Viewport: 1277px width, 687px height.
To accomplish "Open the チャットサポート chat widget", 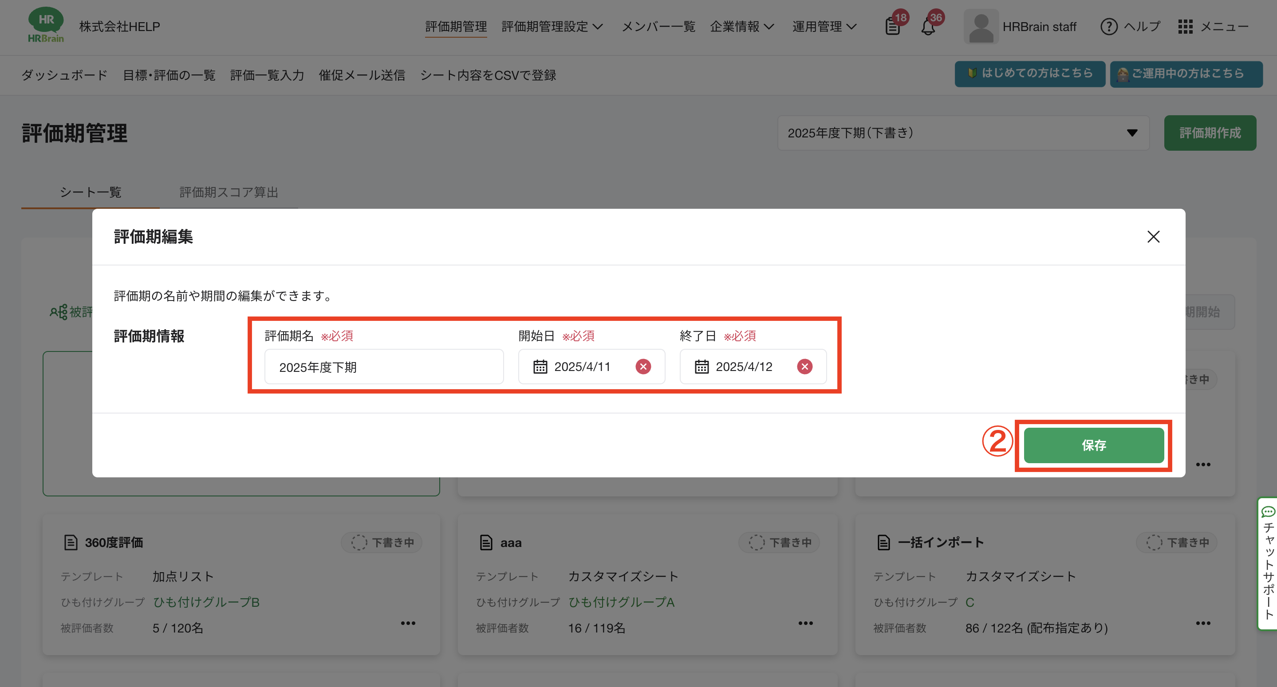I will pos(1268,563).
